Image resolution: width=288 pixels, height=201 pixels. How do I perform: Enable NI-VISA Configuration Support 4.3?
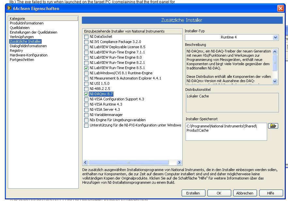pos(86,99)
